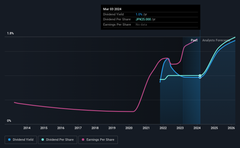240x148 pixels.
Task: Click the 2026 axis label
Action: [x=231, y=128]
